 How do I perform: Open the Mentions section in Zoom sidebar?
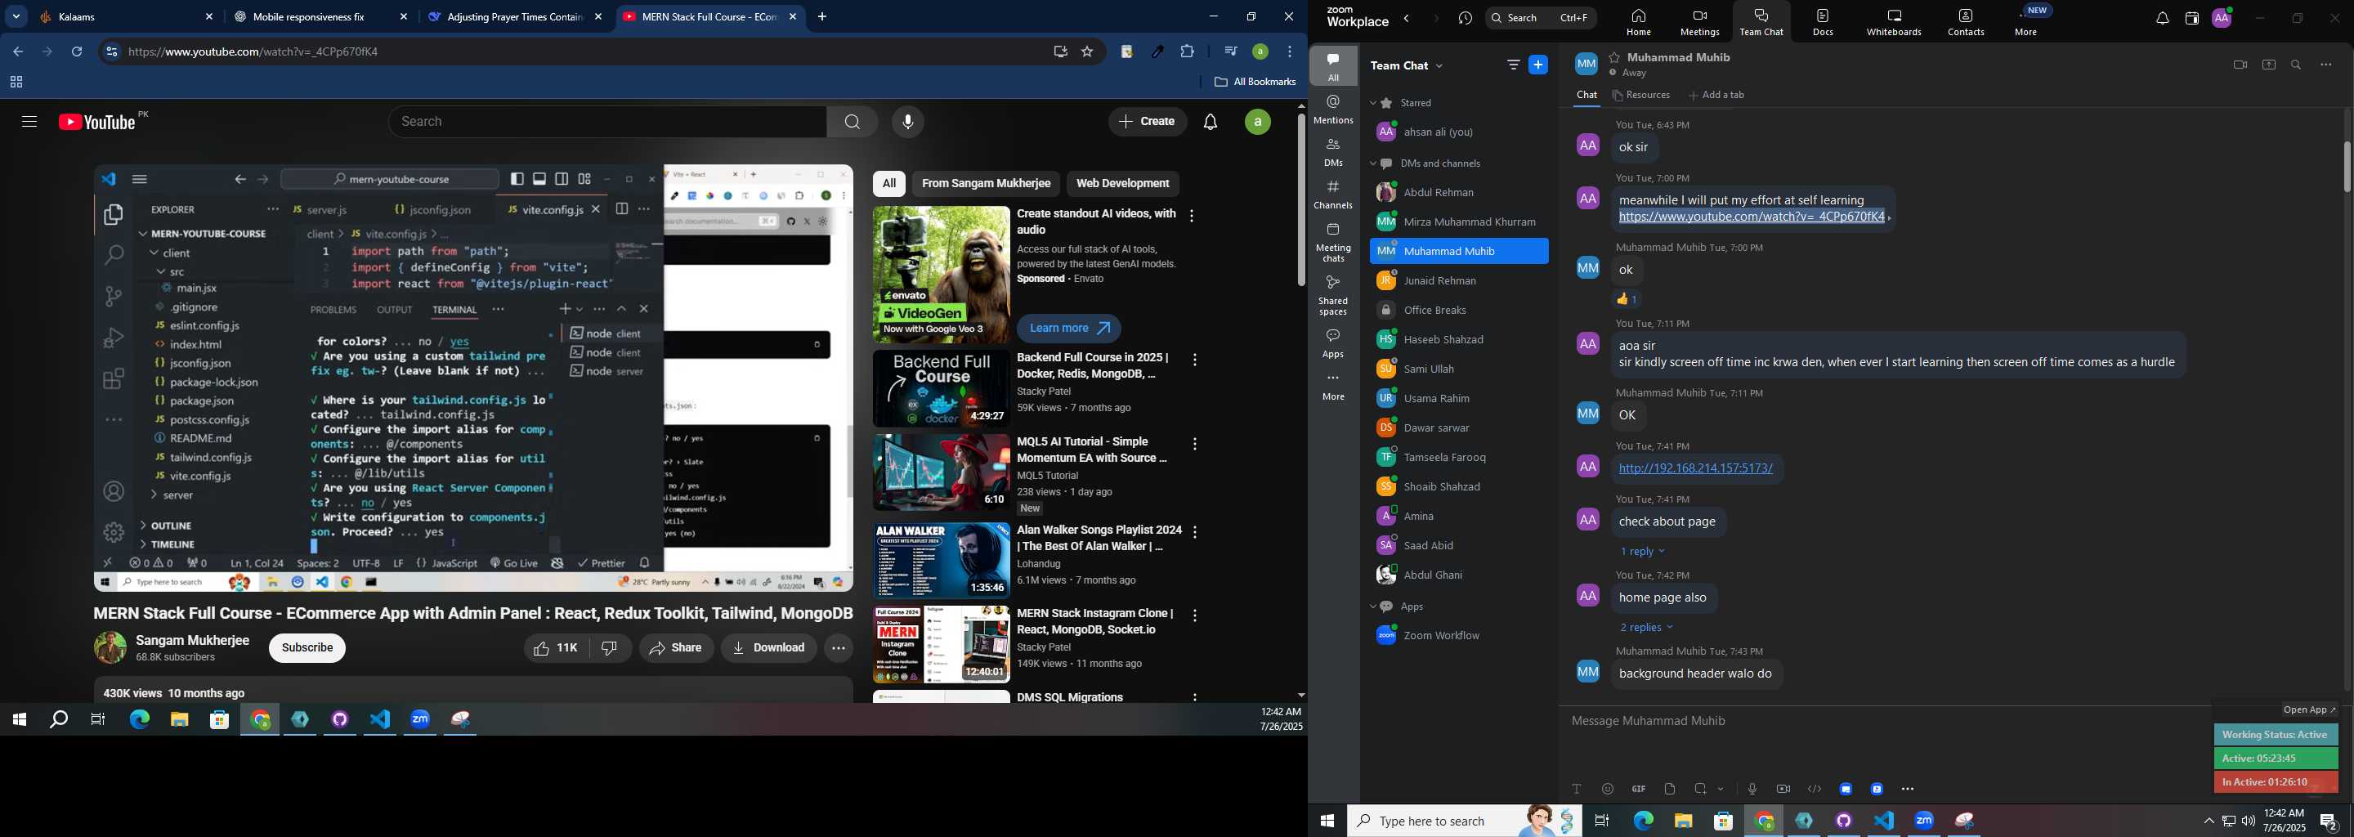[1333, 110]
